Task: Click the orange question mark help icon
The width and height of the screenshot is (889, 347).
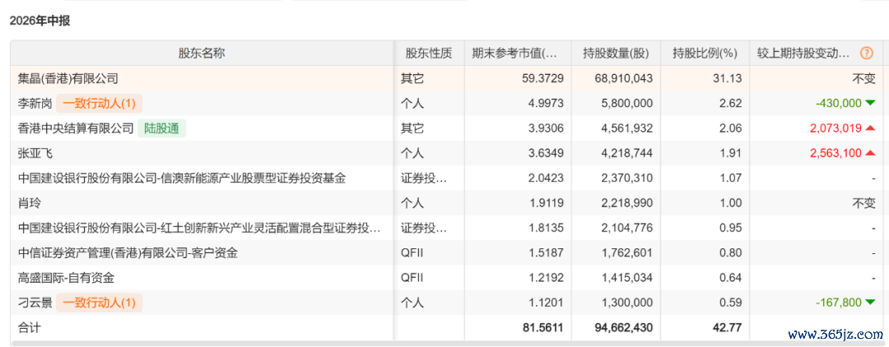Action: (866, 53)
